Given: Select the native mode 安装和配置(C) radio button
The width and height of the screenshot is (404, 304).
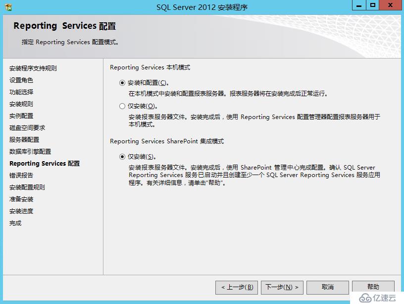Looking at the screenshot, I should (x=122, y=83).
